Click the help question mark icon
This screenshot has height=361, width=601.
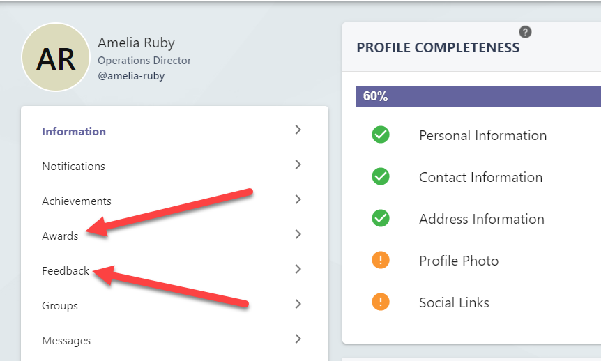(x=525, y=32)
